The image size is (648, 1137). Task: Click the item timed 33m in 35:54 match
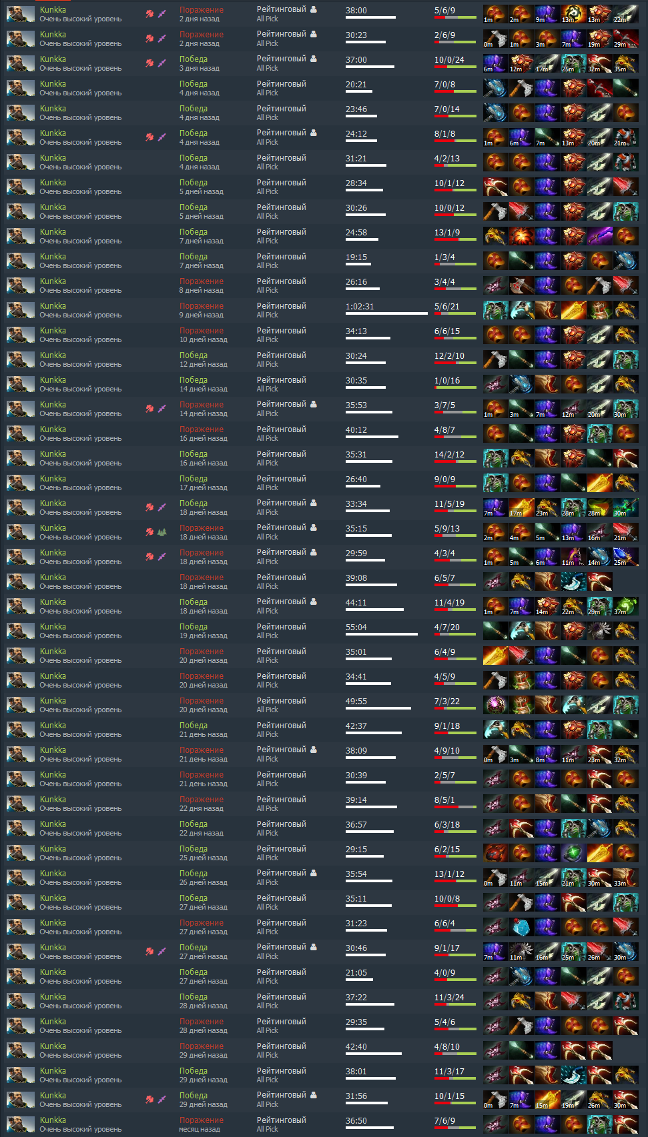626,878
